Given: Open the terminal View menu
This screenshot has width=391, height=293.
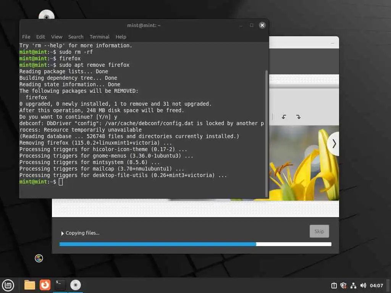Looking at the screenshot, I should coord(57,37).
